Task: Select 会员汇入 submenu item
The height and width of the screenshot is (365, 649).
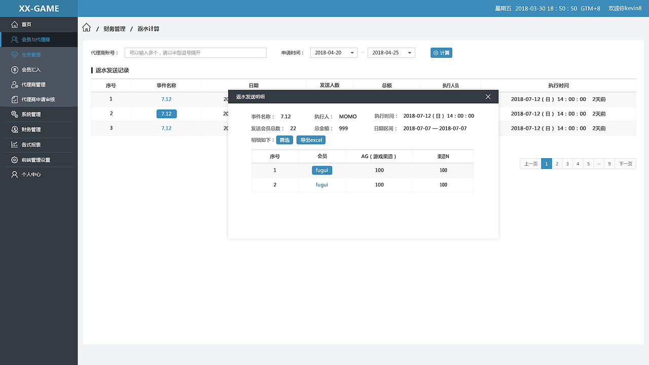Action: click(39, 69)
